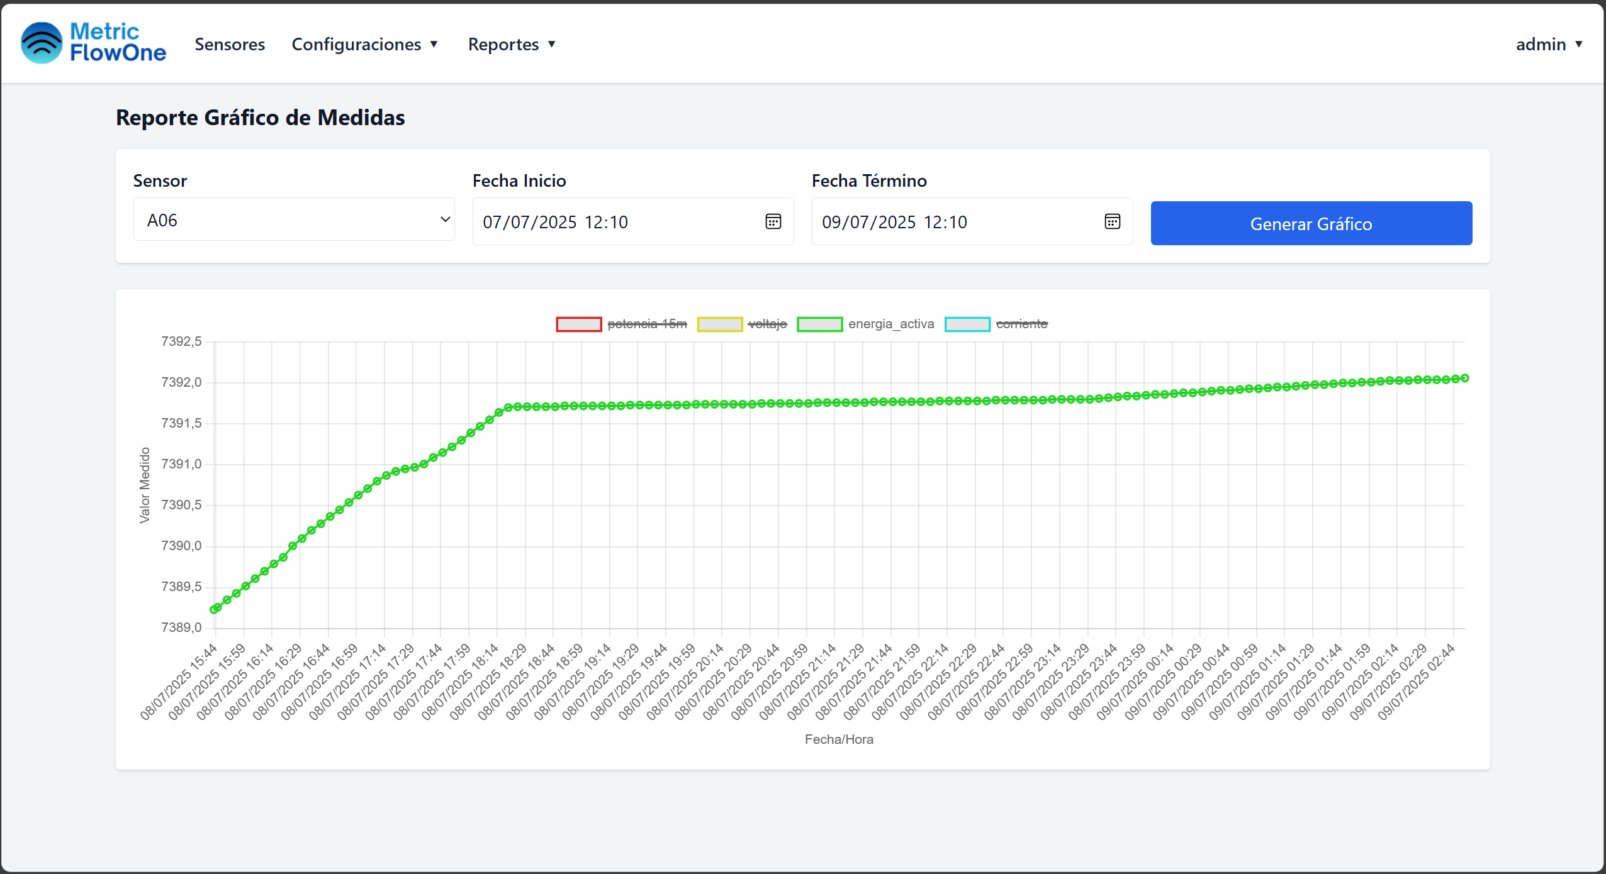Open the Sensor A06 dropdown

point(293,219)
